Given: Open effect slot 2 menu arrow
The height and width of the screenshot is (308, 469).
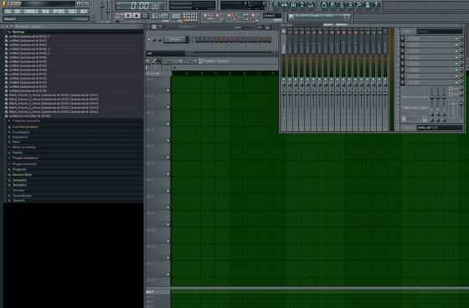Looking at the screenshot, I should [403, 45].
